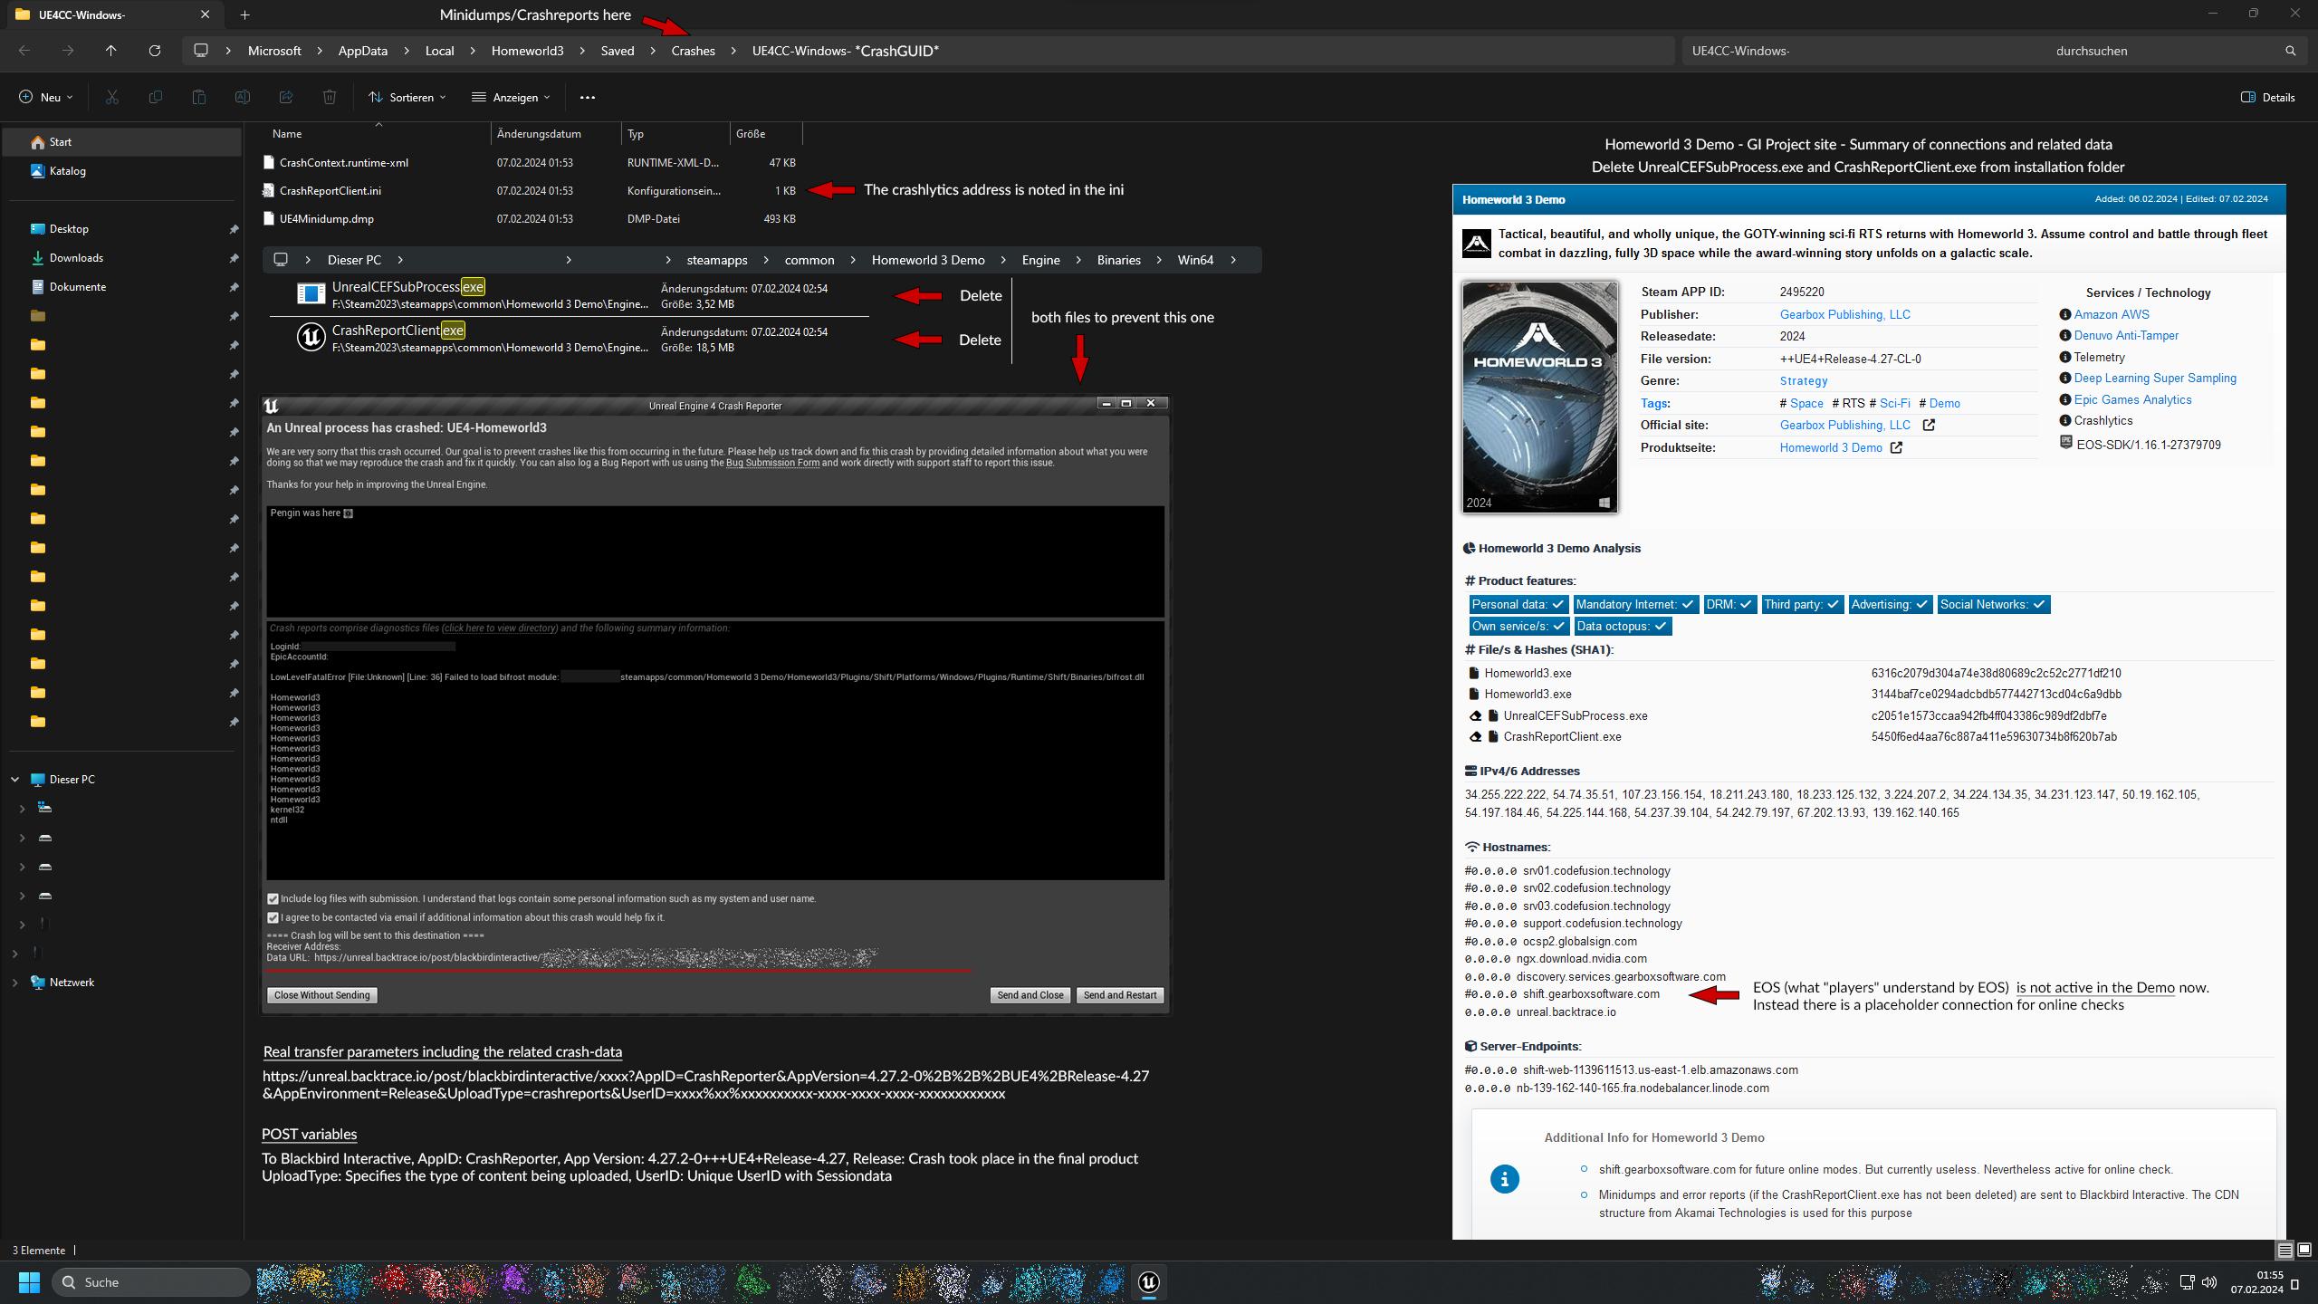The height and width of the screenshot is (1304, 2318).
Task: Open the Gearbox Publishing, LLC publisher link
Action: click(x=1844, y=314)
